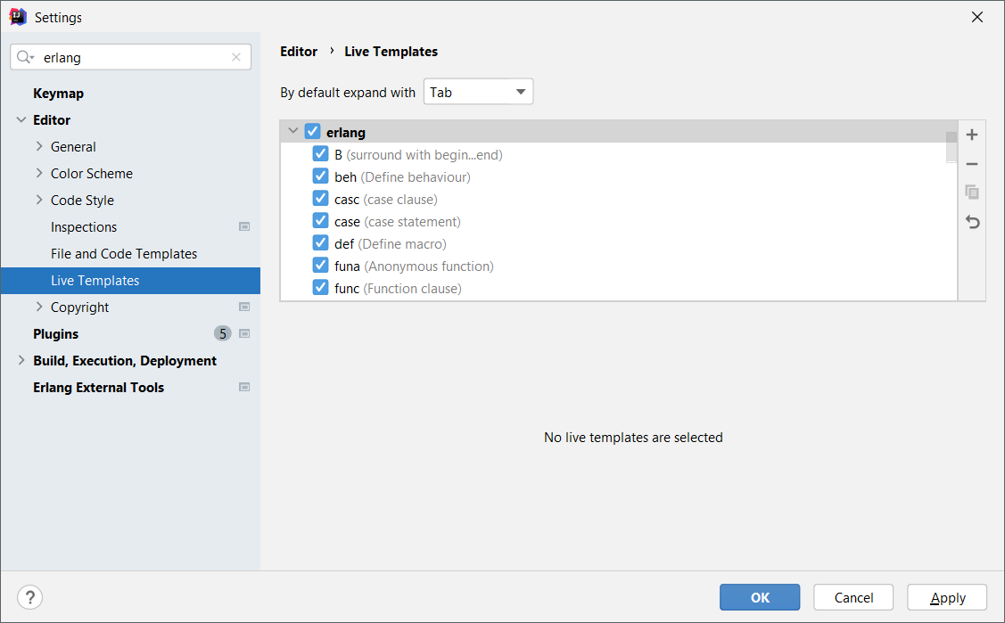Open help with the question mark button
The width and height of the screenshot is (1005, 623).
point(29,597)
